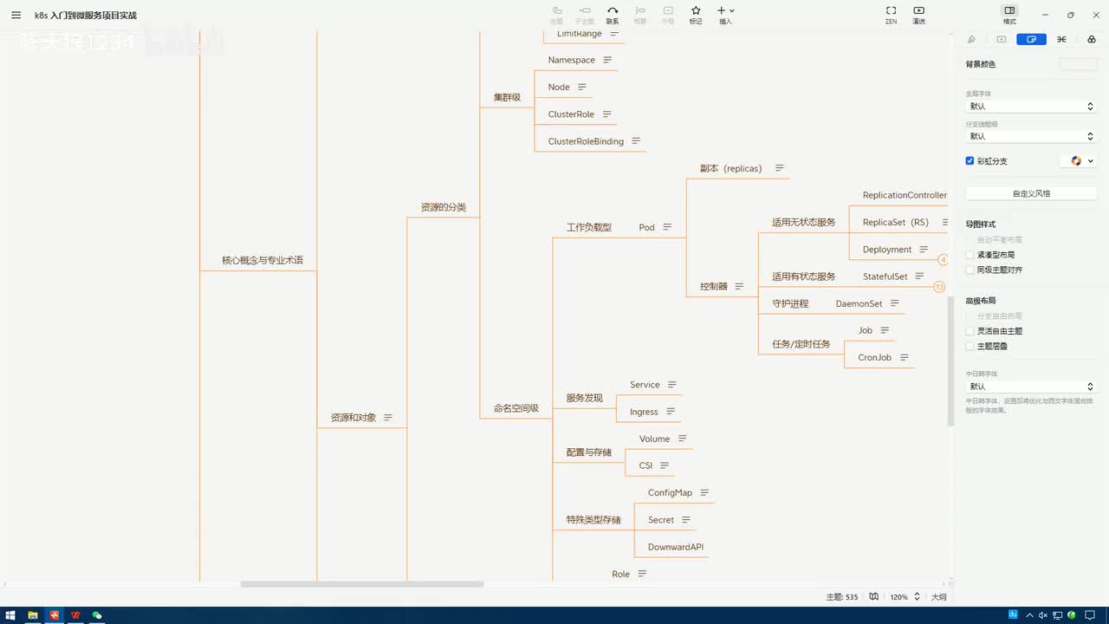Image resolution: width=1109 pixels, height=624 pixels.
Task: Enable 主题层叠 checkbox
Action: (970, 346)
